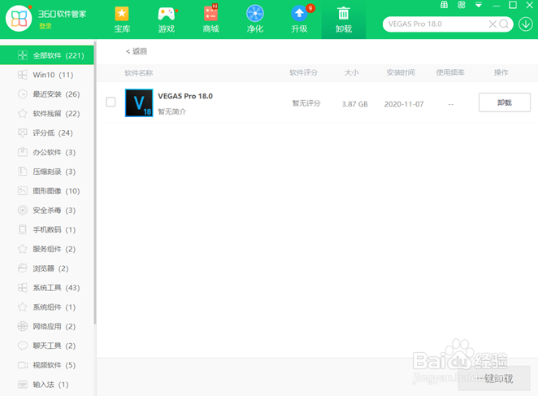Select the Win10 (11) category
This screenshot has height=396, width=538.
46,75
